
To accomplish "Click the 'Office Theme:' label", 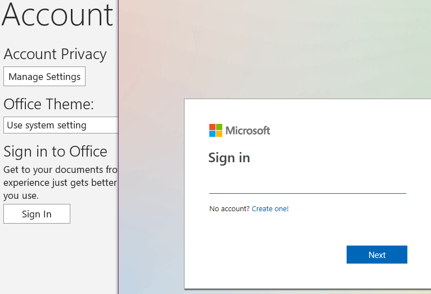I will click(48, 104).
